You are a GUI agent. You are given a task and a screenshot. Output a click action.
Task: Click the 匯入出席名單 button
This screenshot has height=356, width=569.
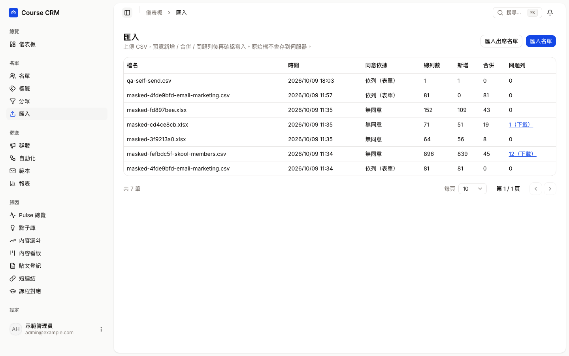coord(501,41)
